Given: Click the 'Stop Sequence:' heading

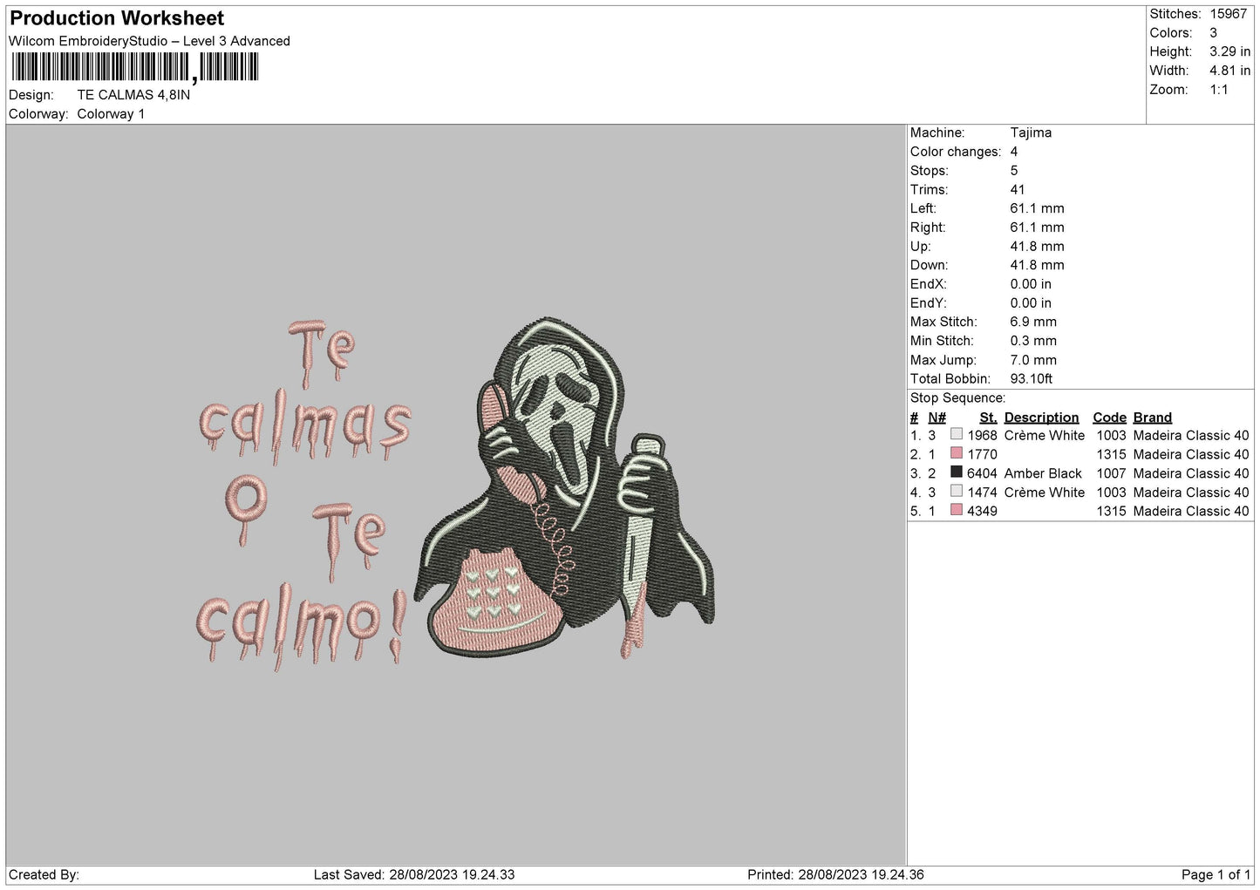Looking at the screenshot, I should coord(957,398).
